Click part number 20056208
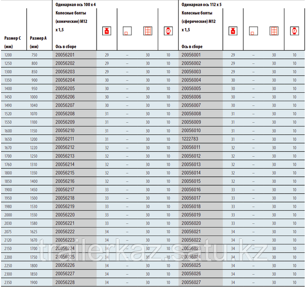Image resolution: width=306 pixels, height=287 pixels. [x=65, y=114]
